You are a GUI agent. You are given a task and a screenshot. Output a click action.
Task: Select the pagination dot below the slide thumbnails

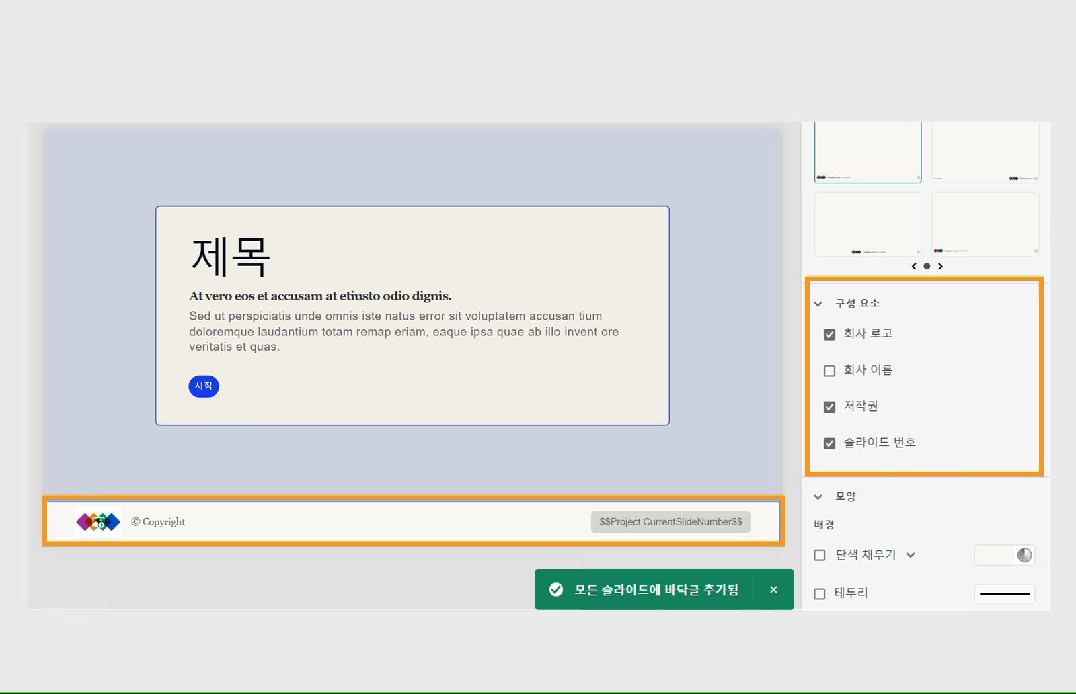tap(927, 266)
